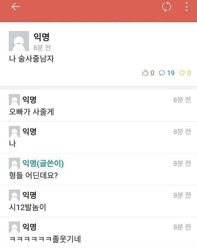Tap the post author name 익명
Screen dimensions: 197x248
(41, 37)
